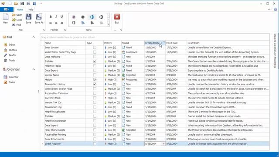Image resolution: width=279 pixels, height=157 pixels.
Task: Click the quick access open folder icon
Action: pyautogui.click(x=16, y=3)
